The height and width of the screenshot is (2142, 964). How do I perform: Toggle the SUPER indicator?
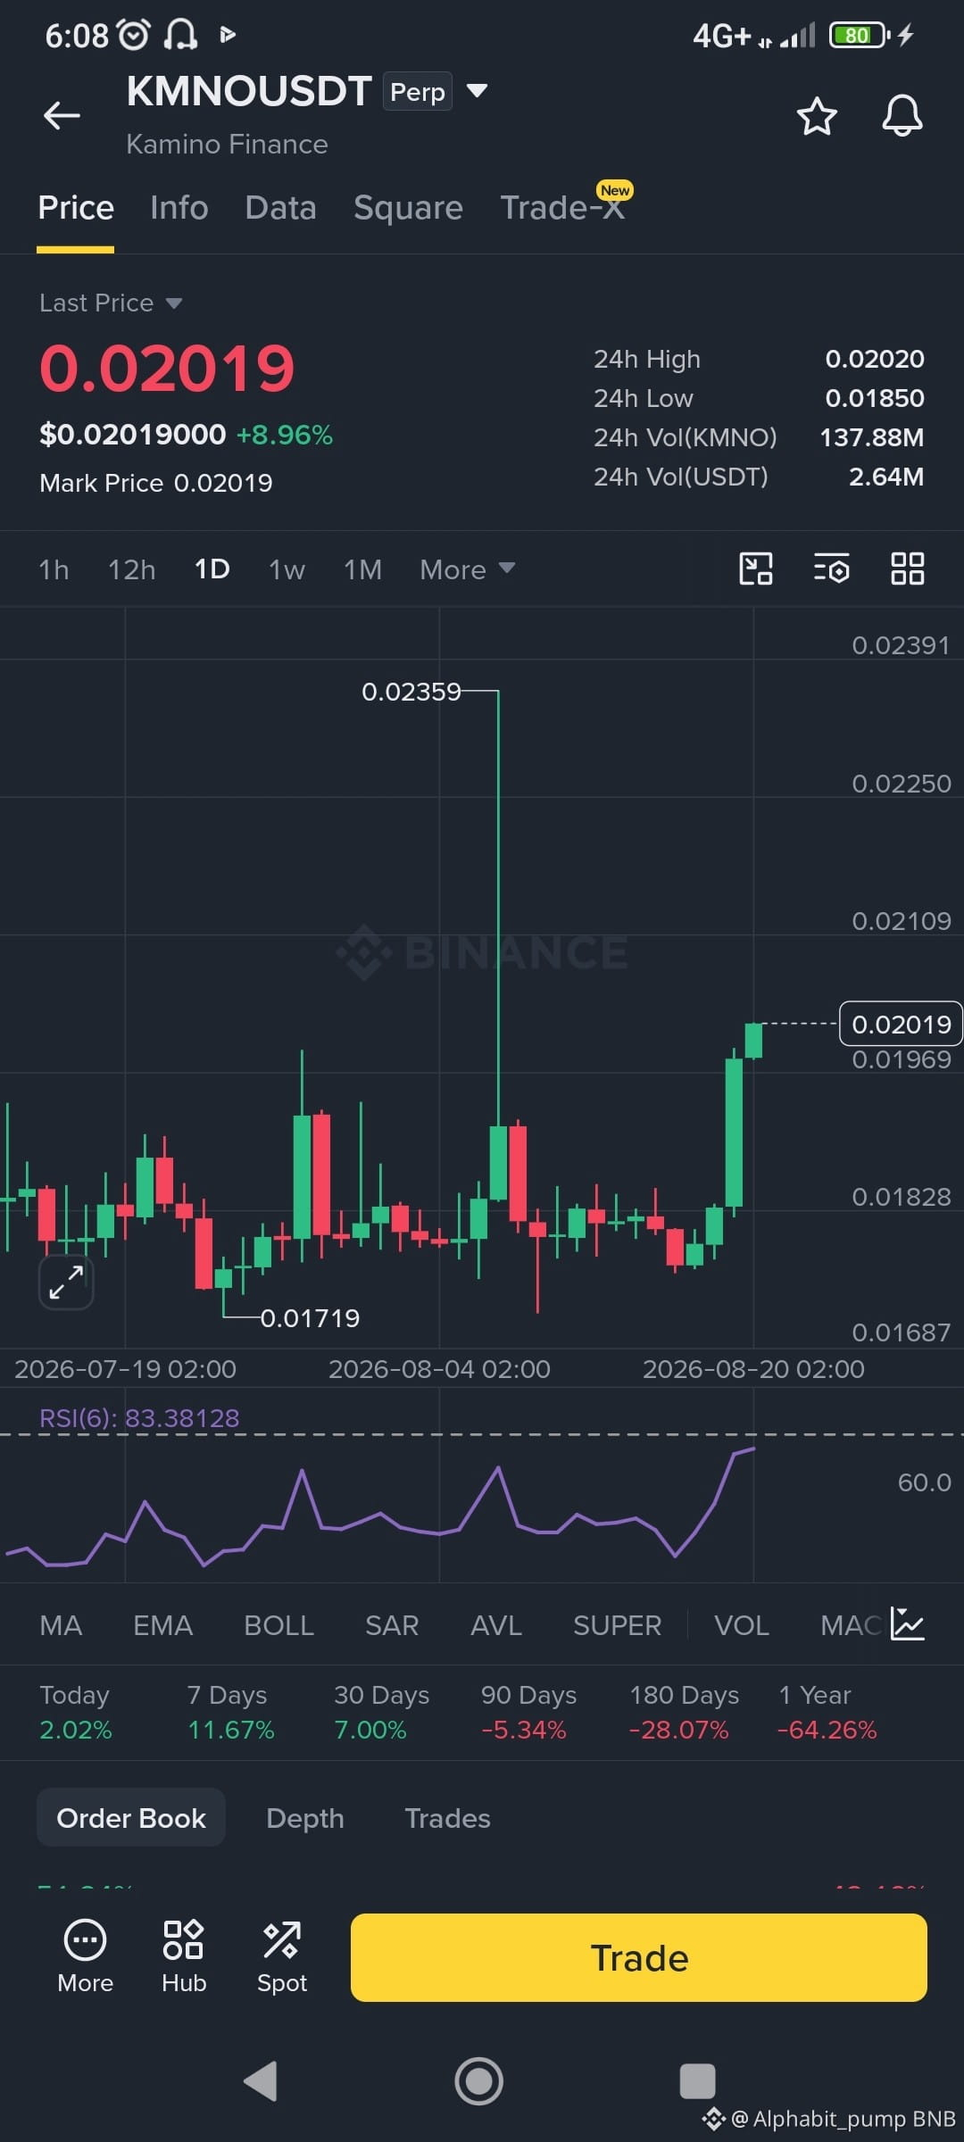[x=617, y=1625]
